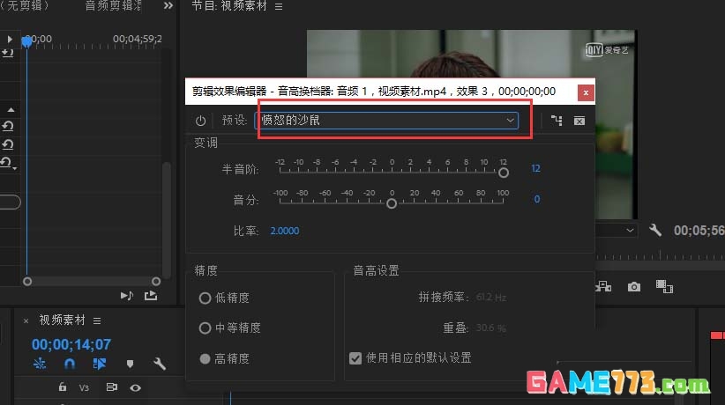Toggle the effect power bypass button
The image size is (725, 405).
[200, 121]
